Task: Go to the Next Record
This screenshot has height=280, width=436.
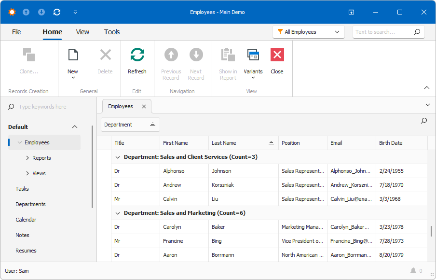Action: [196, 55]
